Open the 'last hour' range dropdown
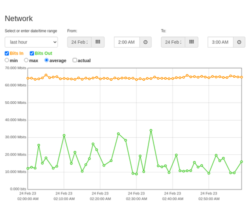The image size is (250, 202). point(31,42)
